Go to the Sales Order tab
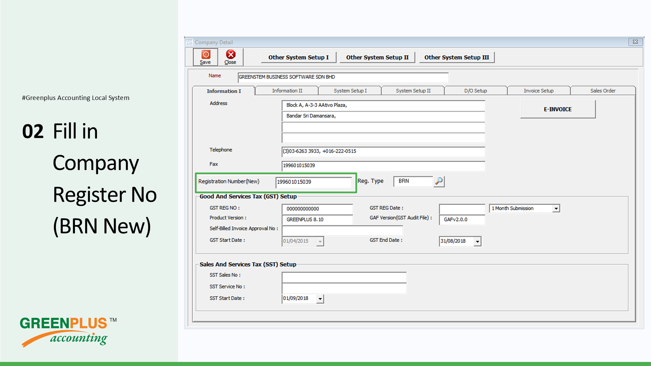 point(603,90)
